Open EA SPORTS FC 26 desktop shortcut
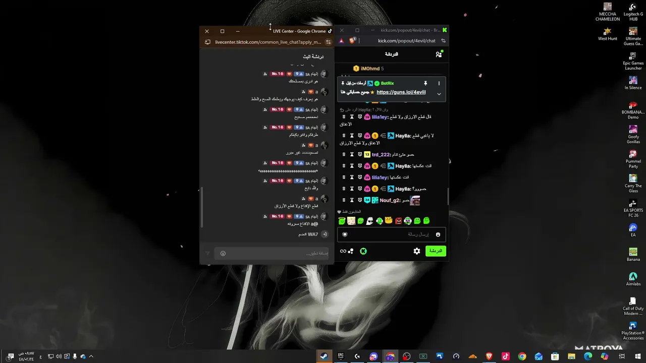 pos(633,208)
